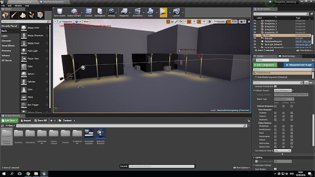
Task: Click the Build toolbar button
Action: (150, 12)
